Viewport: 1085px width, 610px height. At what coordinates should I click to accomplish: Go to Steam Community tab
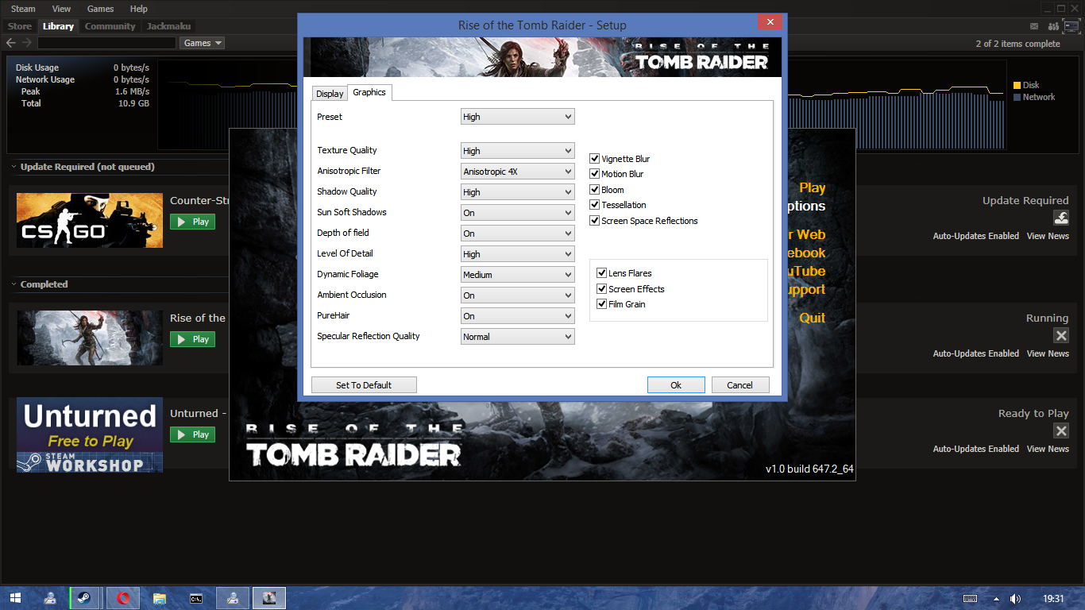point(110,26)
